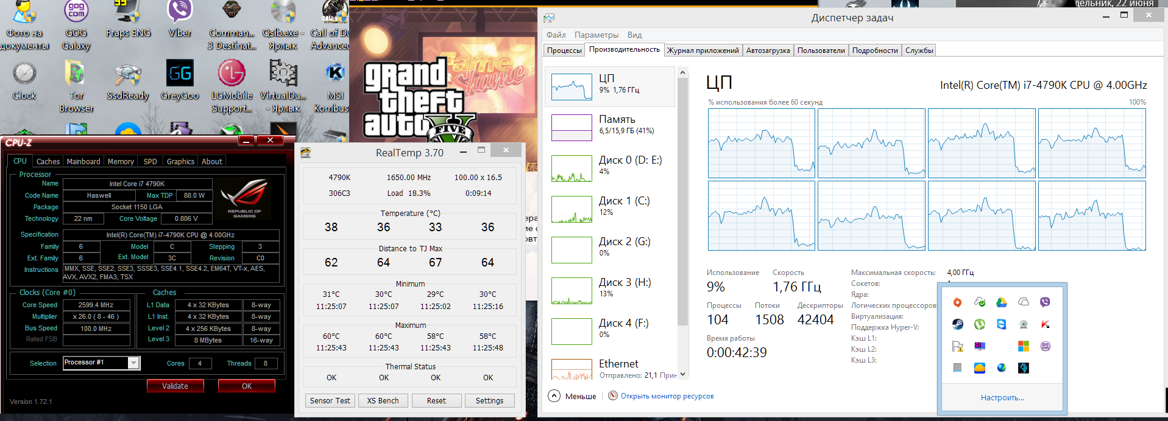The width and height of the screenshot is (1168, 421).
Task: Open the Viber desktop shortcut
Action: tap(180, 20)
